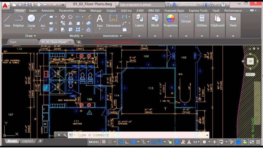Insert Text annotation tool
The height and width of the screenshot is (149, 263).
pyautogui.click(x=100, y=21)
